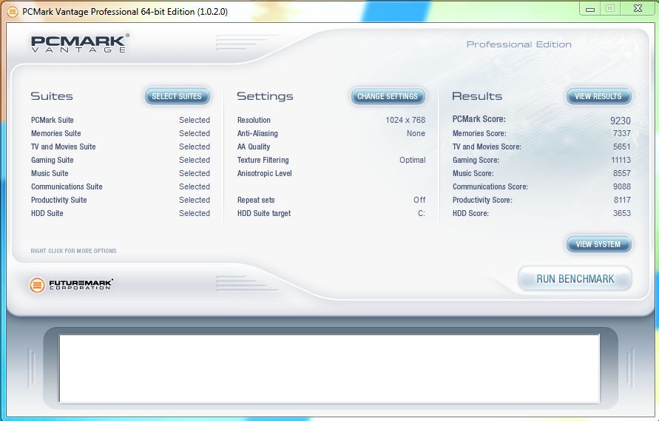Click the PCMark title bar app icon
Image resolution: width=659 pixels, height=421 pixels.
(13, 12)
